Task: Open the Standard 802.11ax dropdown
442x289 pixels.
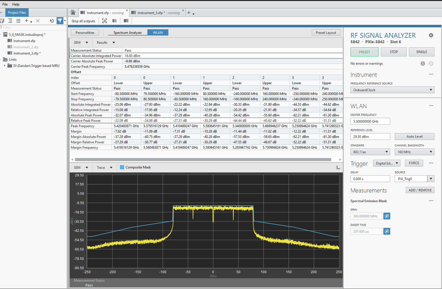Action: click(370, 152)
